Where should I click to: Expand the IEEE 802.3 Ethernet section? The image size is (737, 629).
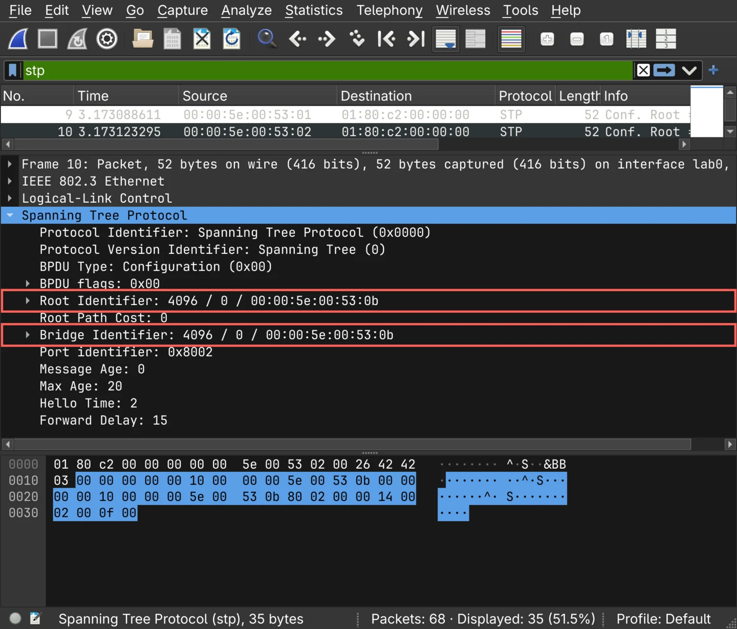10,181
